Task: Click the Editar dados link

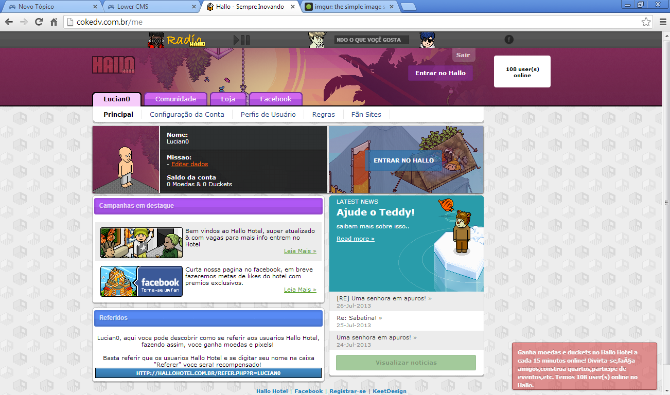Action: click(189, 164)
